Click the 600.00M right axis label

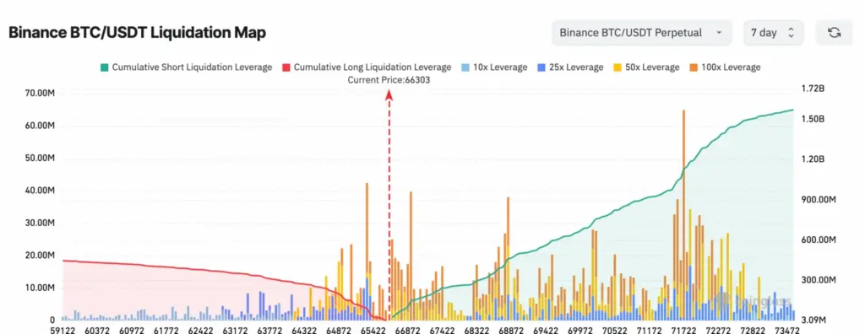click(x=818, y=240)
